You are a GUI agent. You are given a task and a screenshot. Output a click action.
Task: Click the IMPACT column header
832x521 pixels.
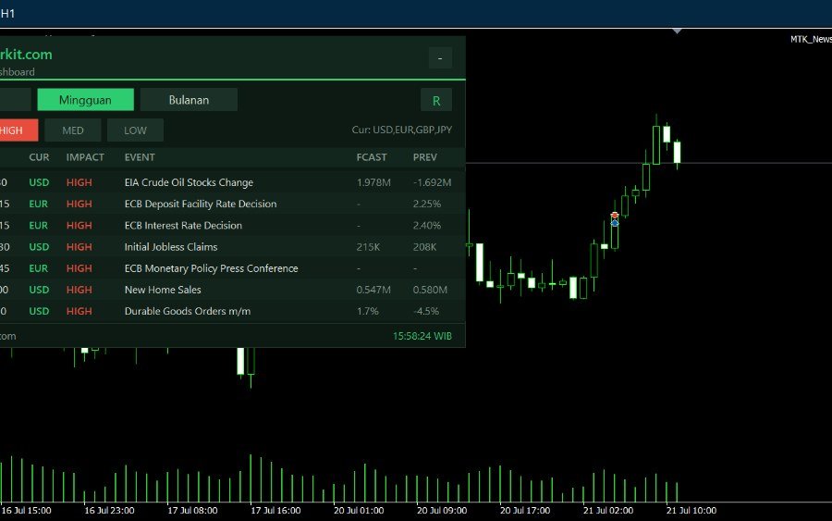pos(85,157)
